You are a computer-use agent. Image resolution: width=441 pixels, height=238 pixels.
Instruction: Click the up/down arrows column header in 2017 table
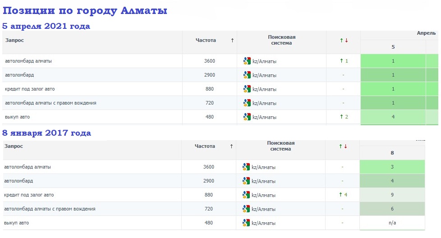[x=343, y=146]
